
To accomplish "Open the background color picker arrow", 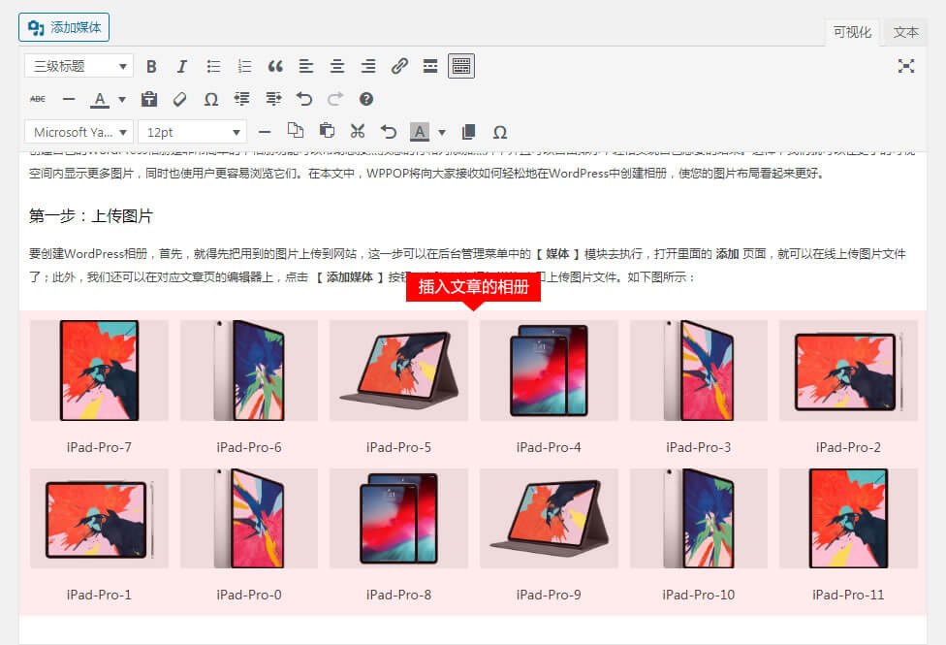I will 442,132.
